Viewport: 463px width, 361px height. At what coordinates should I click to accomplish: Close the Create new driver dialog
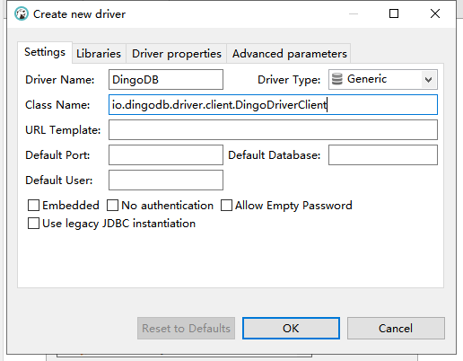pyautogui.click(x=435, y=13)
